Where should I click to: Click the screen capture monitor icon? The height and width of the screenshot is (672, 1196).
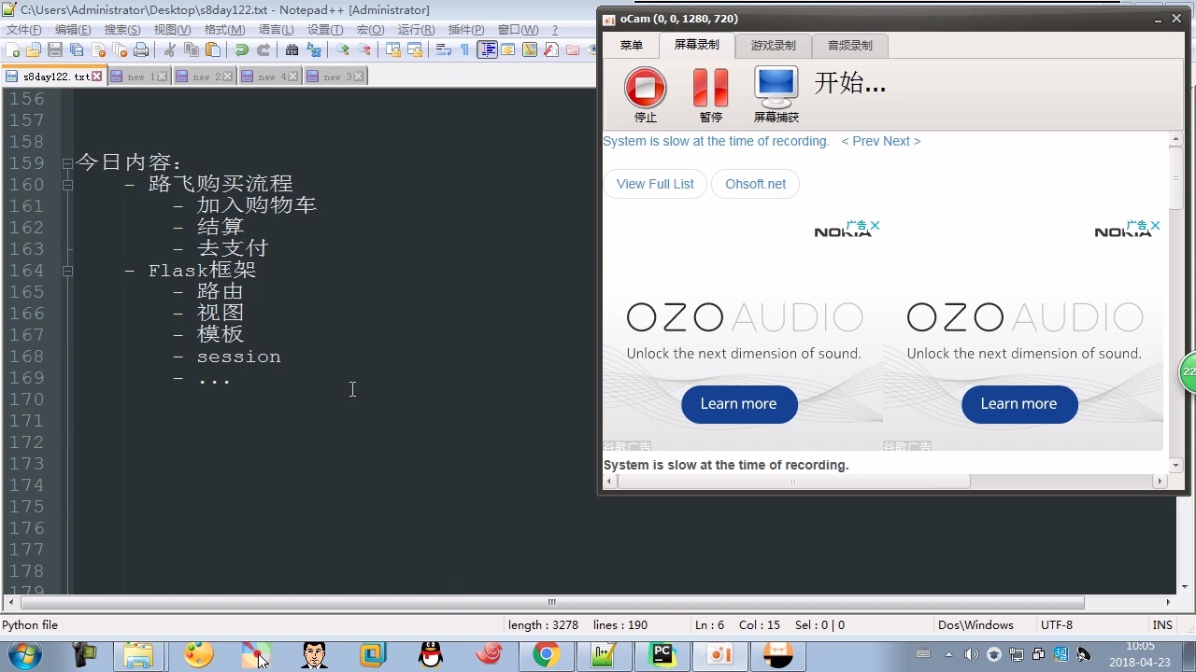tap(776, 88)
